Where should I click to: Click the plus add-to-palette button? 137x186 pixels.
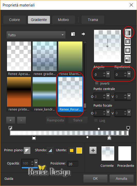[x=93, y=150]
